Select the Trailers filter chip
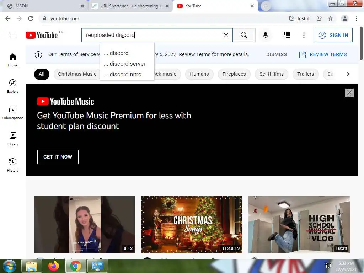Image resolution: width=364 pixels, height=273 pixels. [305, 74]
